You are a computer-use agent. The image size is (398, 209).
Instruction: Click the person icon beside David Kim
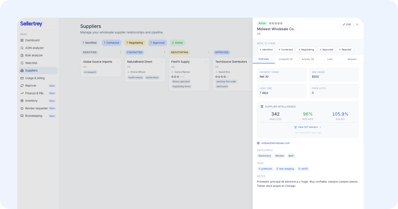217,72
